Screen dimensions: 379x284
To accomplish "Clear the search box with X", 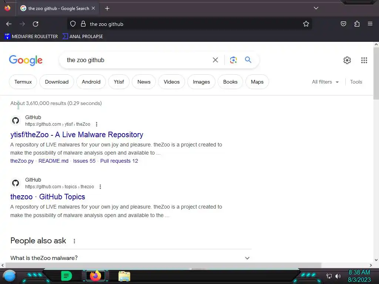I will coord(215,60).
